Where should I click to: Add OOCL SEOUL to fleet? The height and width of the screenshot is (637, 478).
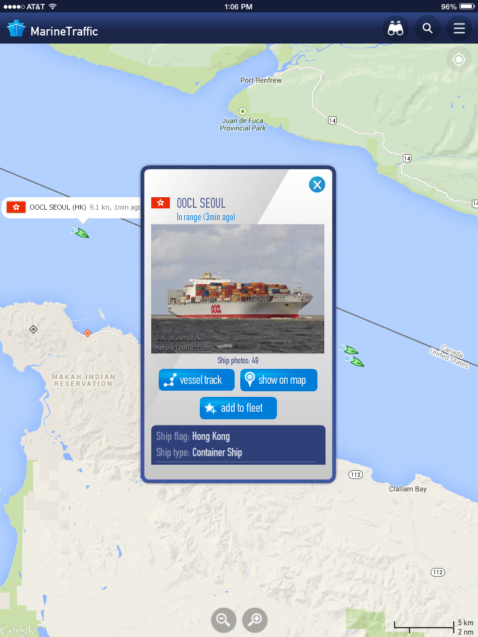click(x=238, y=408)
